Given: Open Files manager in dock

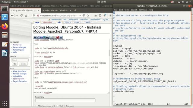Looking at the screenshot, I should tap(5, 35).
